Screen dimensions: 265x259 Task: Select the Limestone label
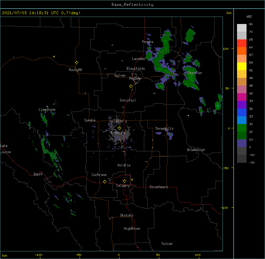[x=47, y=110]
